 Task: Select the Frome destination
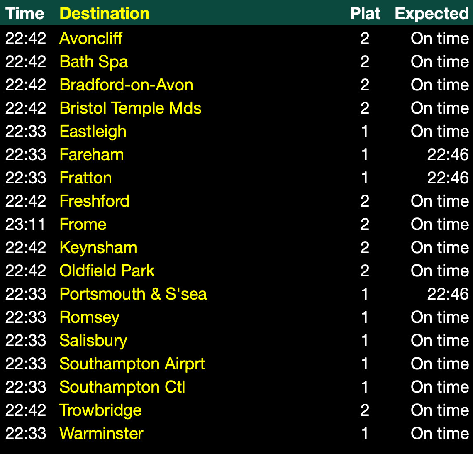coord(83,225)
